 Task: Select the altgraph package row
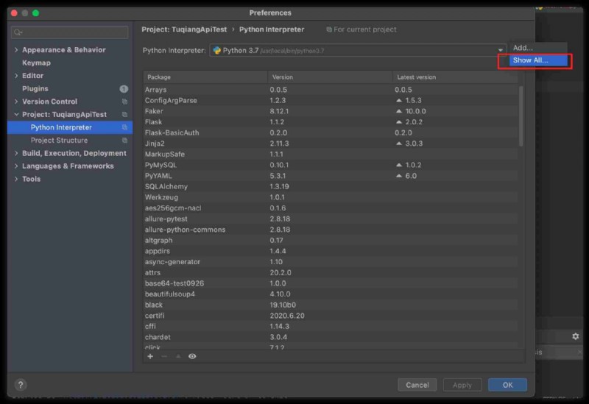(x=331, y=241)
